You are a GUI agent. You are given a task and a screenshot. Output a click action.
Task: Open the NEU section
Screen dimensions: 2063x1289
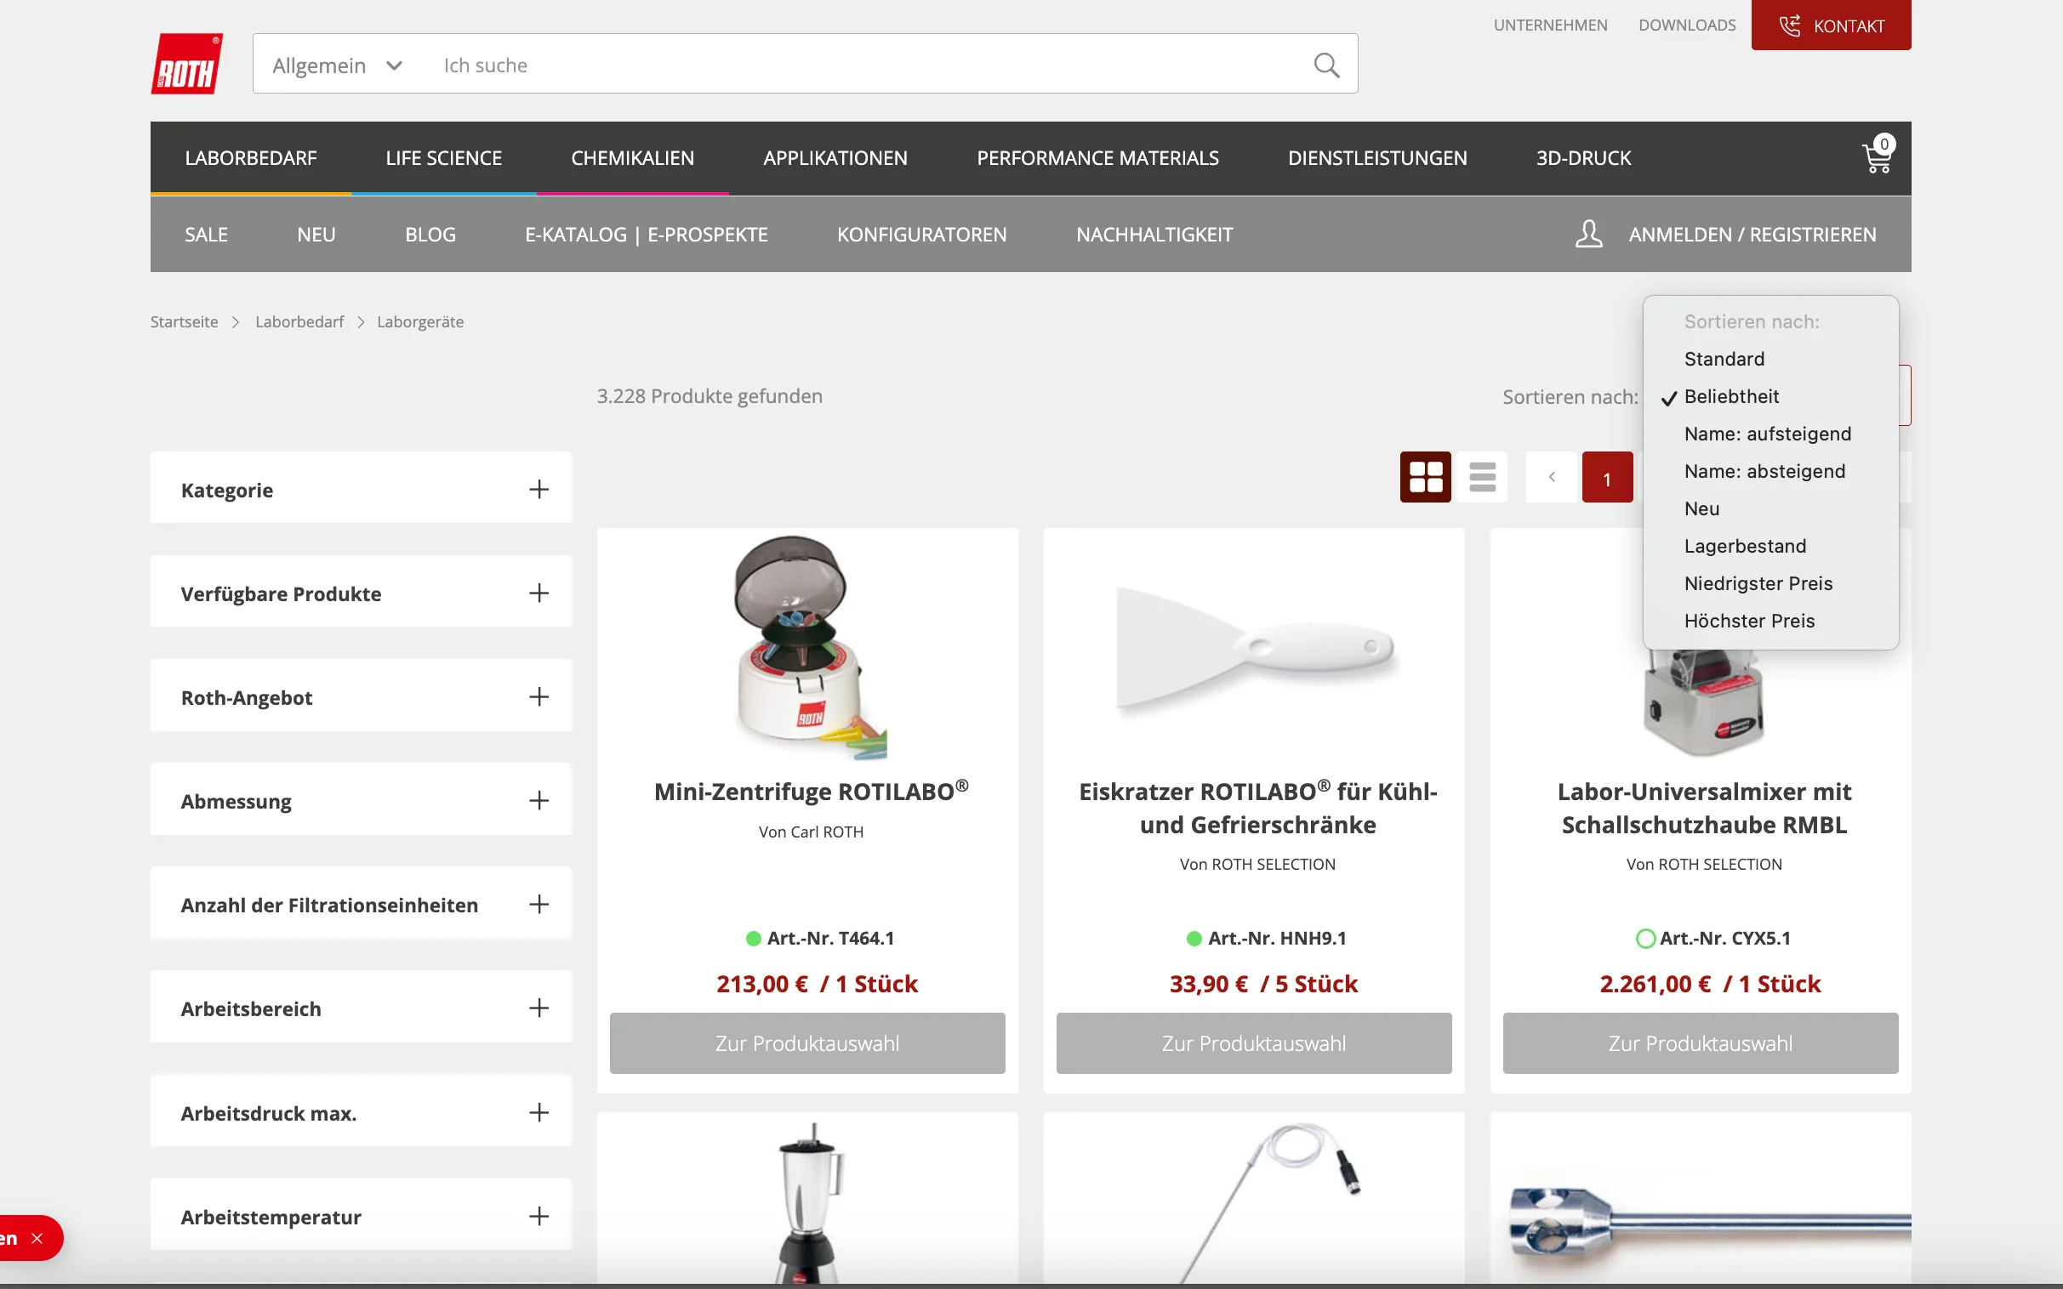316,235
